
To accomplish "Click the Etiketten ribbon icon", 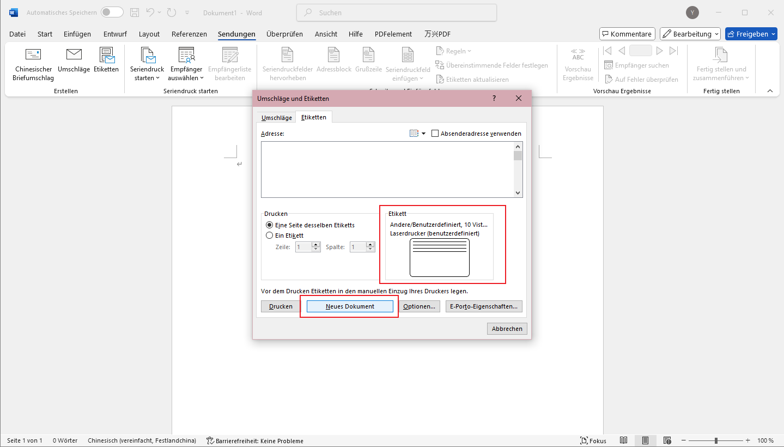I will point(106,60).
